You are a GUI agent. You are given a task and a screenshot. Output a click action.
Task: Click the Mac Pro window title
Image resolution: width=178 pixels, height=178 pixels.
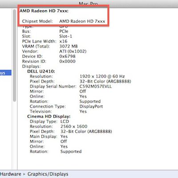click(x=89, y=3)
